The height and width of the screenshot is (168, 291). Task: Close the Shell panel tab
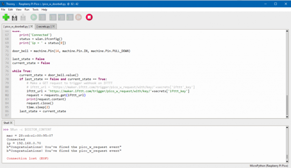(11, 123)
